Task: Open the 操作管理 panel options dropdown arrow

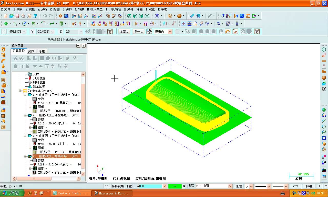Action: point(78,46)
